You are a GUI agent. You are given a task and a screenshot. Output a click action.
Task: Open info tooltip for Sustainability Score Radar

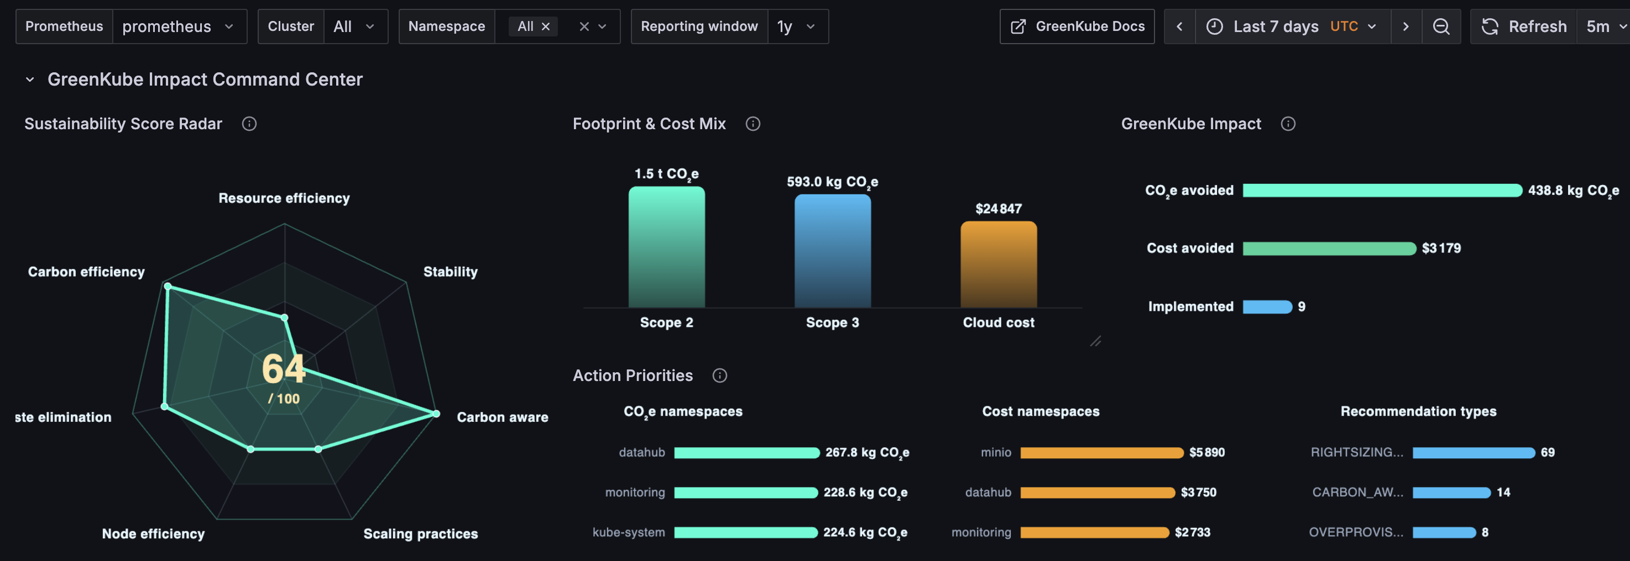249,124
